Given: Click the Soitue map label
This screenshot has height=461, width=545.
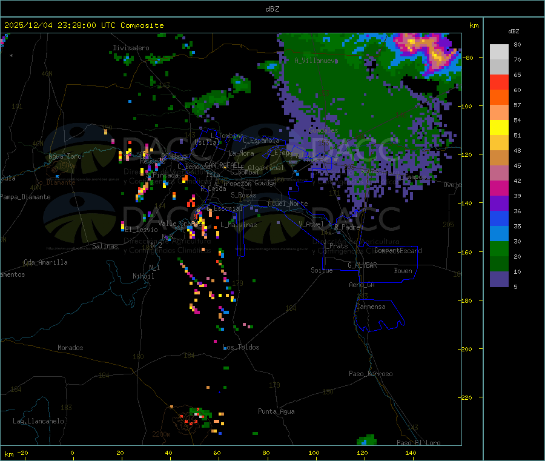Looking at the screenshot, I should click(322, 270).
